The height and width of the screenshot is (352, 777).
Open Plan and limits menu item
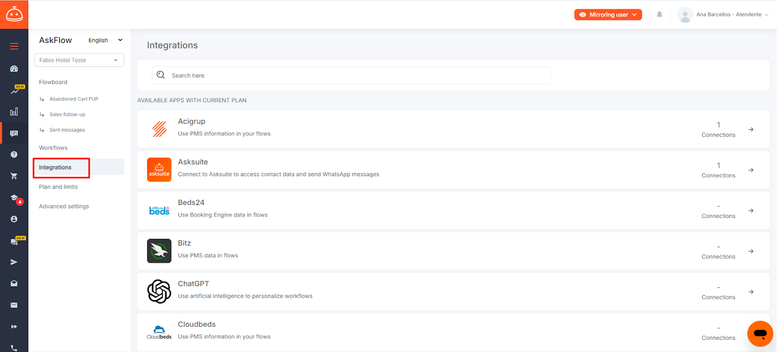[x=58, y=187]
